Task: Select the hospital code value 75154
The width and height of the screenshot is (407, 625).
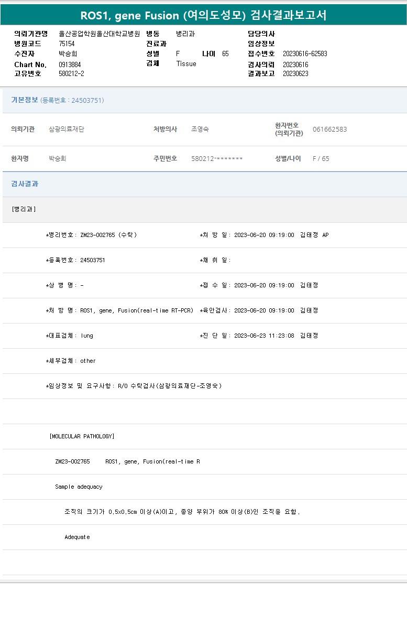Action: coord(67,44)
